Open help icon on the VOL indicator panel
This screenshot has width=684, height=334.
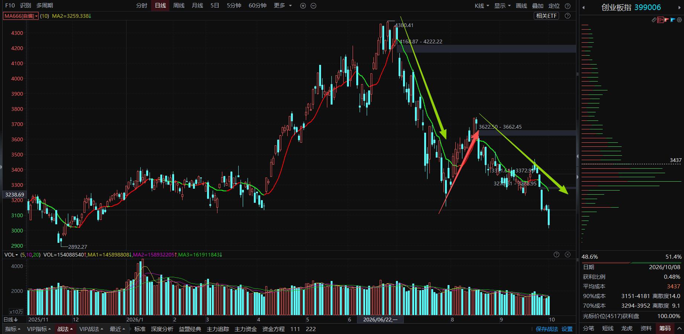[556, 255]
